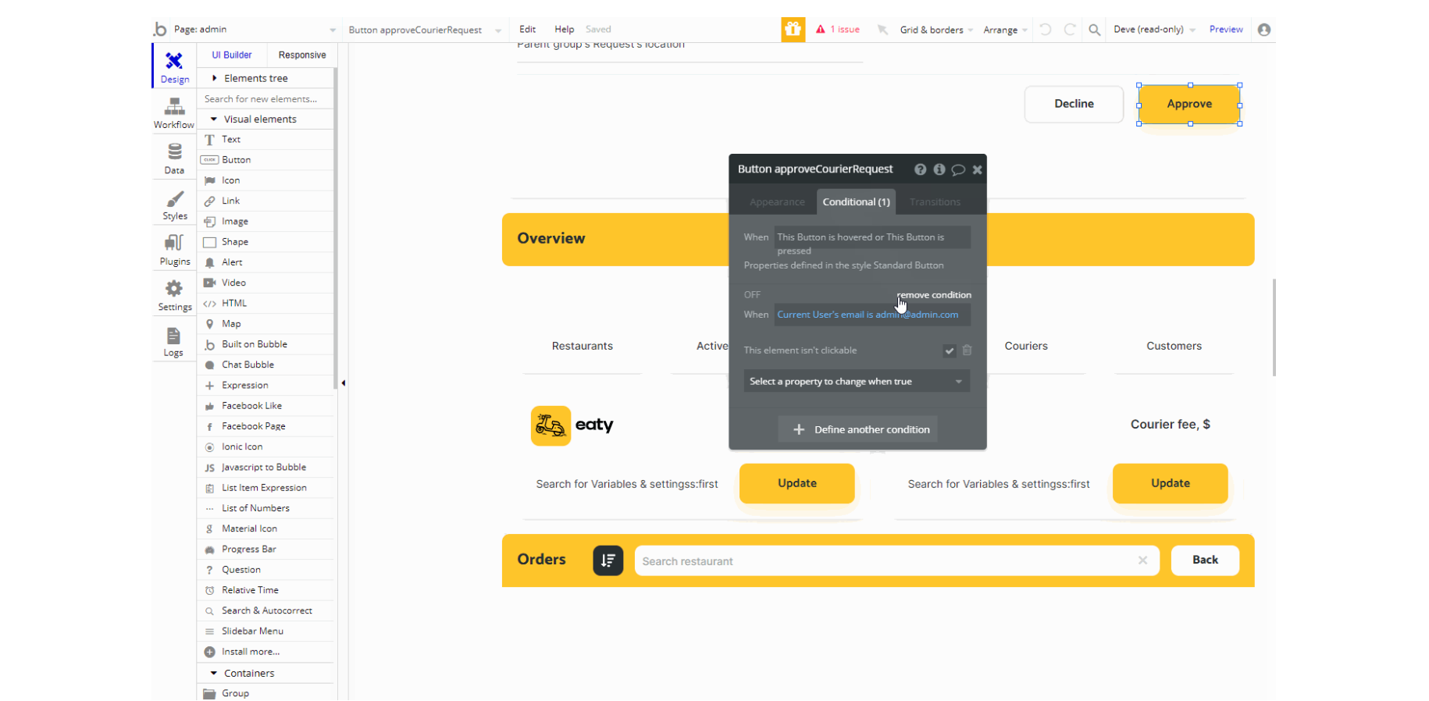The width and height of the screenshot is (1429, 701).
Task: Delete the clickable property with trash icon
Action: coord(967,350)
